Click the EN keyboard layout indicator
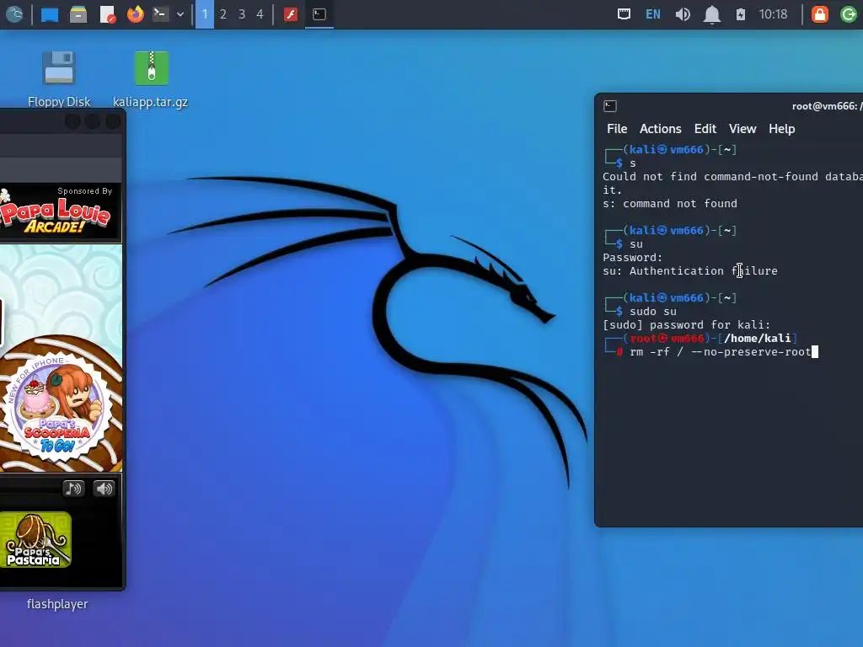The image size is (863, 647). (x=653, y=14)
